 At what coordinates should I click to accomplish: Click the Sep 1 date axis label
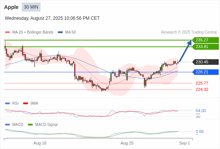point(185,143)
